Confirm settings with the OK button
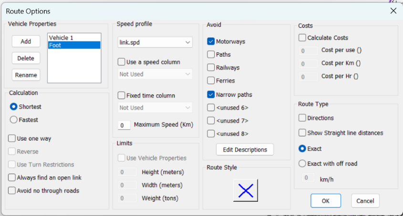This screenshot has height=216, width=403. pyautogui.click(x=325, y=201)
